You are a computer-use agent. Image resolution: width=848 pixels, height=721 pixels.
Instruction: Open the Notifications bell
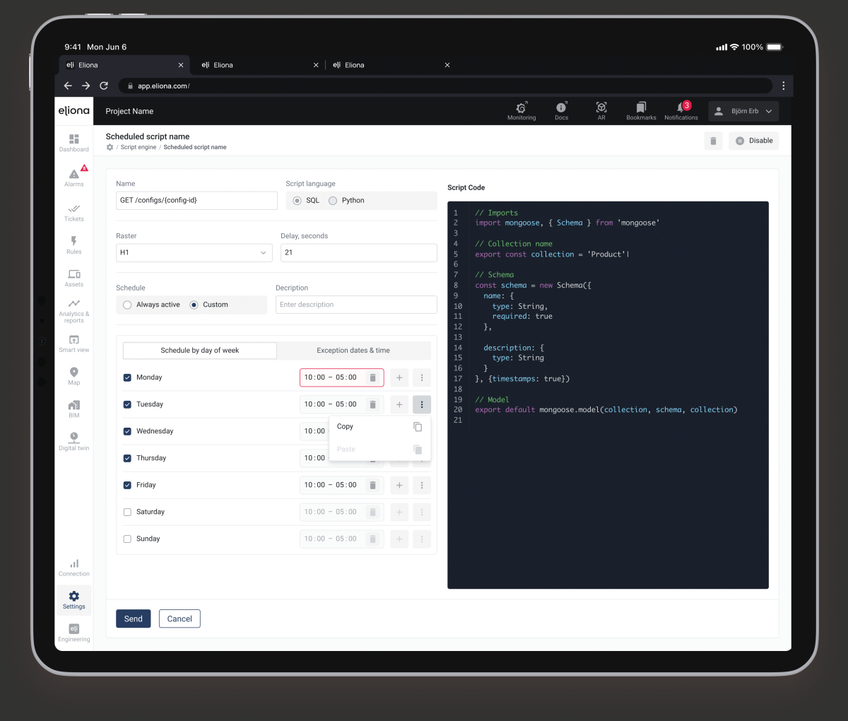(681, 110)
